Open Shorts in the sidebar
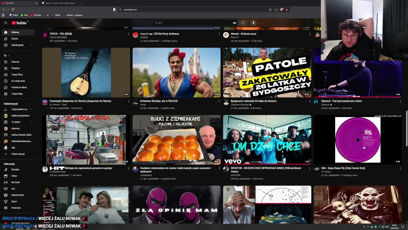The image size is (408, 230). 18,39
